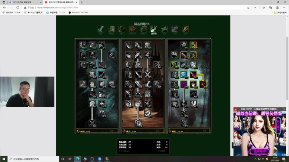Screen dimensions: 289x162
Task: Click pink button on advertisement
Action: pyautogui.click(x=260, y=151)
